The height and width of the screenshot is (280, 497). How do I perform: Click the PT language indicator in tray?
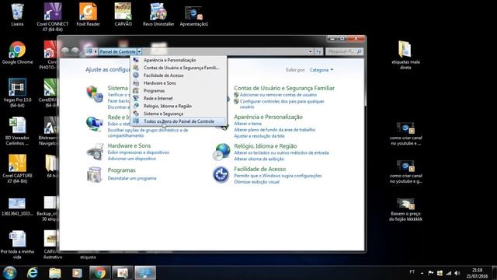pos(412,272)
